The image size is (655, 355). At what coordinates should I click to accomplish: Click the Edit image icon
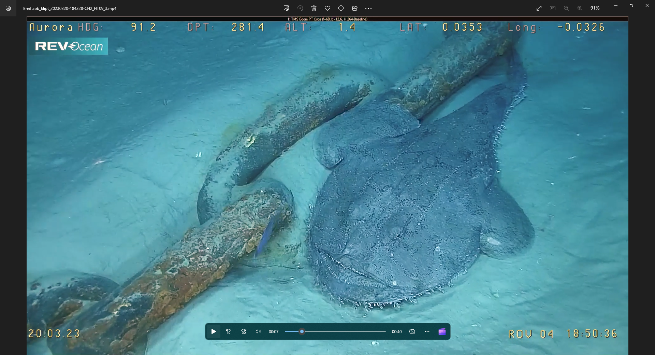coord(286,8)
